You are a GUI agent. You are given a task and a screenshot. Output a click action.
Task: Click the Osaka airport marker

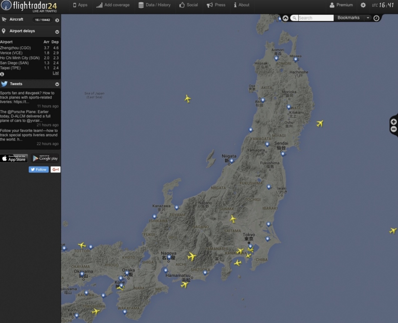[x=127, y=273]
